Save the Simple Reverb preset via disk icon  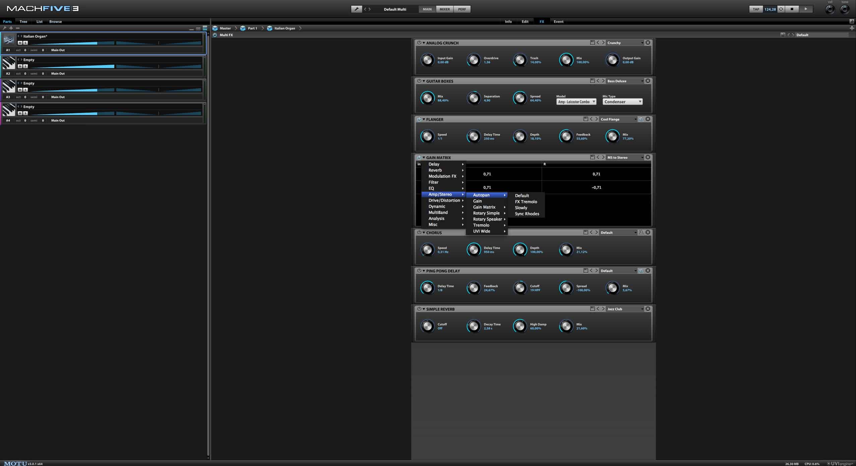pos(592,309)
